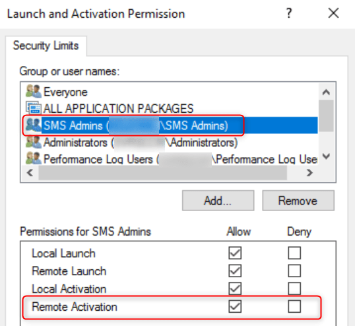Switch to the Security Limits tab
This screenshot has width=355, height=326.
click(46, 46)
